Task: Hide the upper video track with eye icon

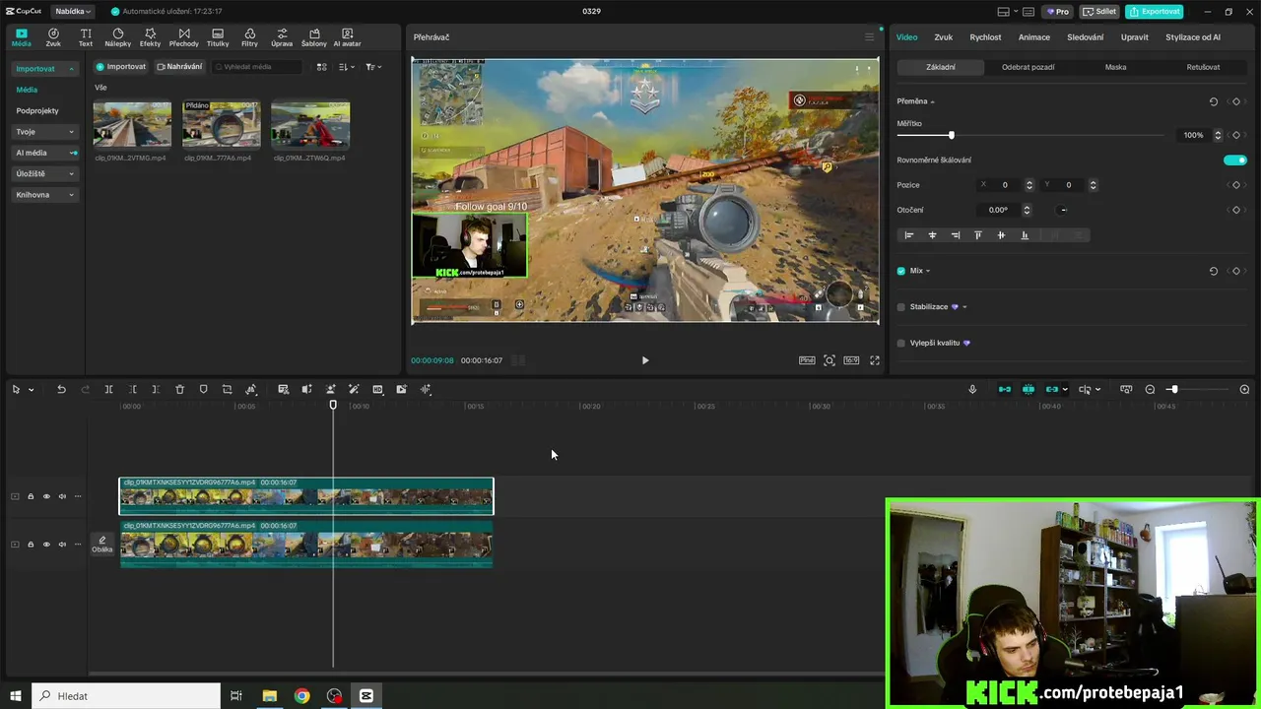Action: 46,496
